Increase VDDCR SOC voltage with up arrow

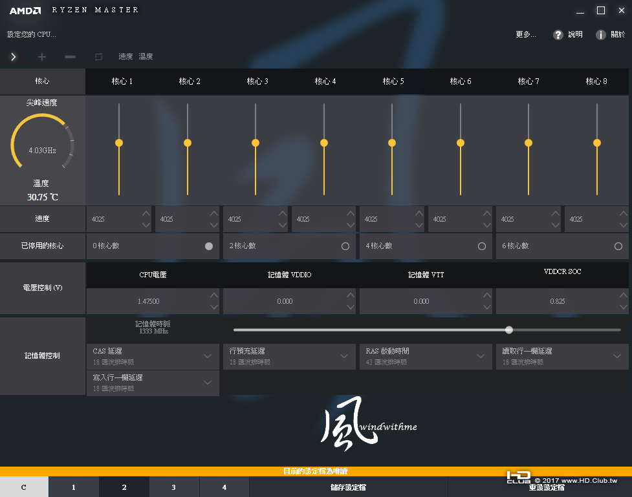click(624, 295)
